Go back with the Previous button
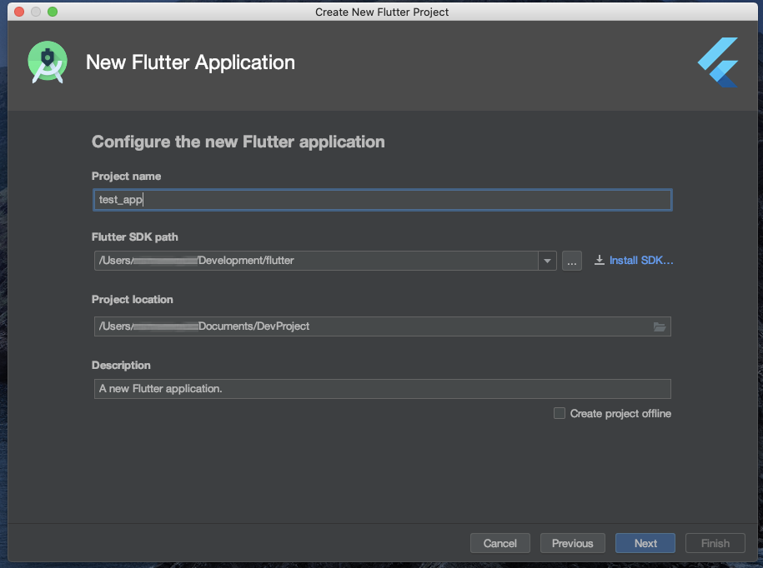The width and height of the screenshot is (763, 568). (x=573, y=543)
